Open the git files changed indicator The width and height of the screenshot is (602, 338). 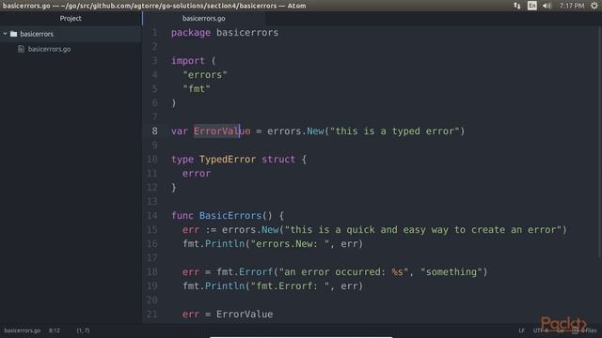(585, 330)
